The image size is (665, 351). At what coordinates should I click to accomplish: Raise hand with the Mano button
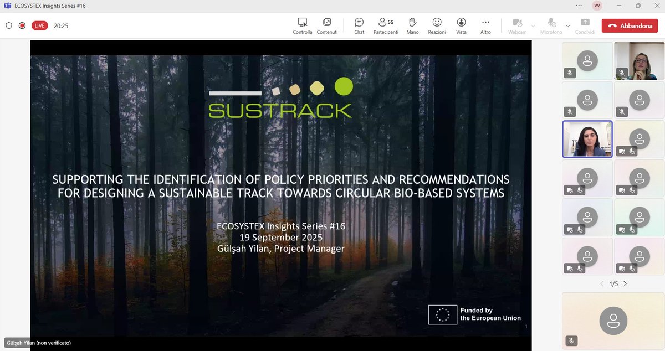[x=412, y=25]
